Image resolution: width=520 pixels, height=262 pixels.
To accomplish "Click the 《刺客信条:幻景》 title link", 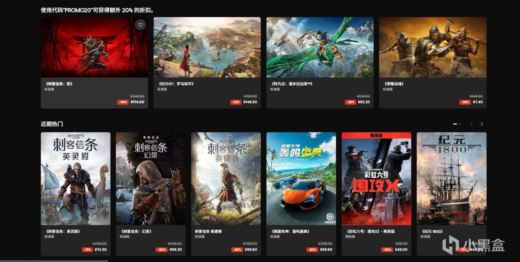I will point(136,231).
